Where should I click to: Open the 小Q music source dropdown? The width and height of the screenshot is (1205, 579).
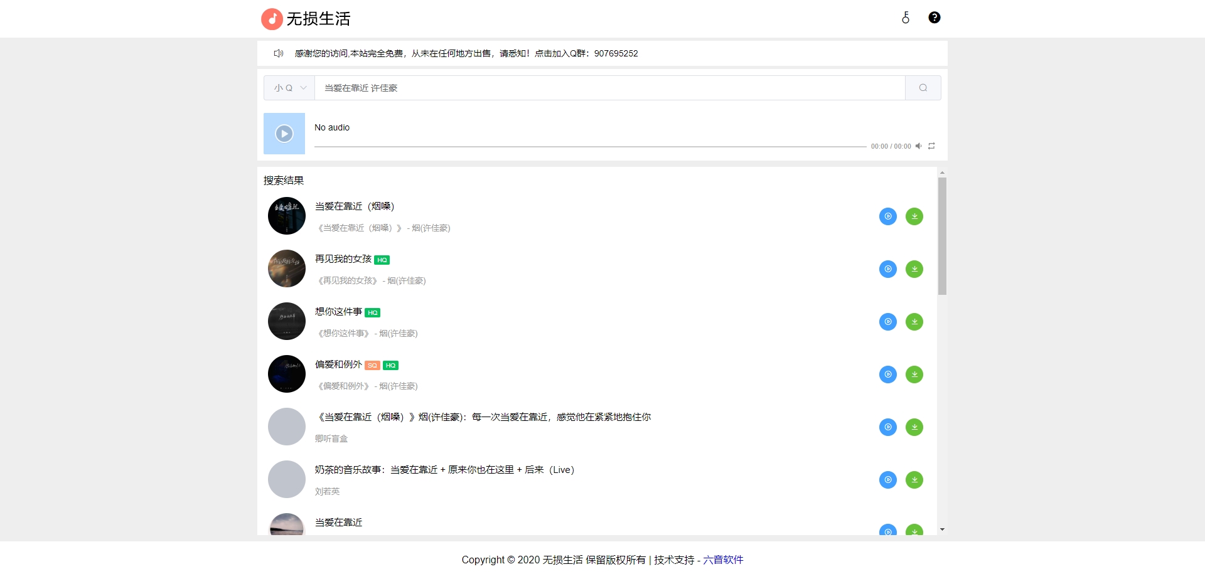pyautogui.click(x=289, y=88)
